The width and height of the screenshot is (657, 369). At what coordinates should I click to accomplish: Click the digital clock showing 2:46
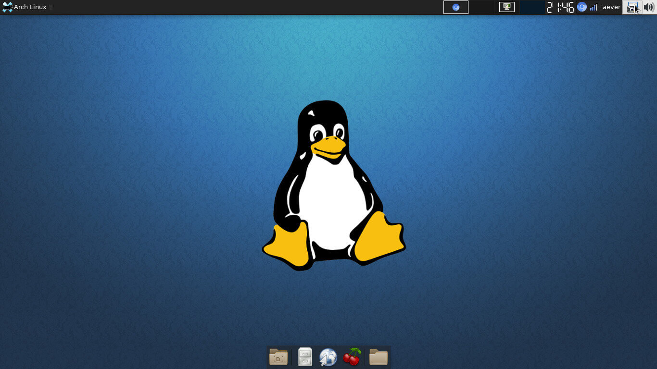tap(560, 7)
